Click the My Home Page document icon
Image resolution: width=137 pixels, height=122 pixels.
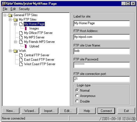[x=21, y=24]
